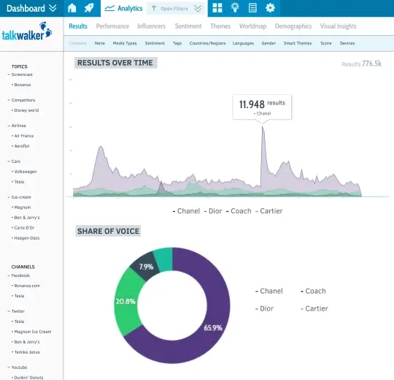Open the Analytics tab

123,9
